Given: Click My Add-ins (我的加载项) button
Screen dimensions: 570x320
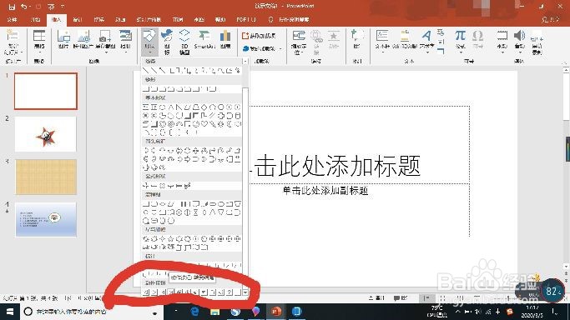Looking at the screenshot, I should coord(261,48).
